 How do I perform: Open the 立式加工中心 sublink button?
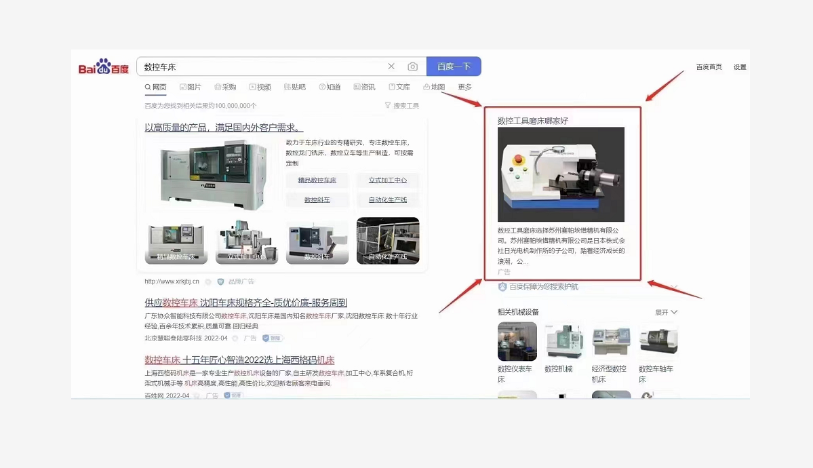pyautogui.click(x=388, y=180)
